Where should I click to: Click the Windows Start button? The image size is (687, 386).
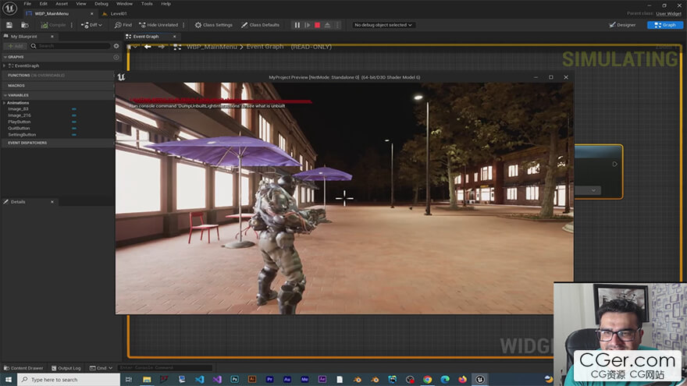(9, 380)
